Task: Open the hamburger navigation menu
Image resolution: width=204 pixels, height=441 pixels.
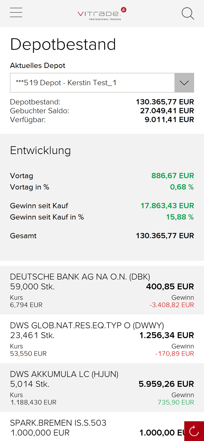Action: pyautogui.click(x=16, y=13)
